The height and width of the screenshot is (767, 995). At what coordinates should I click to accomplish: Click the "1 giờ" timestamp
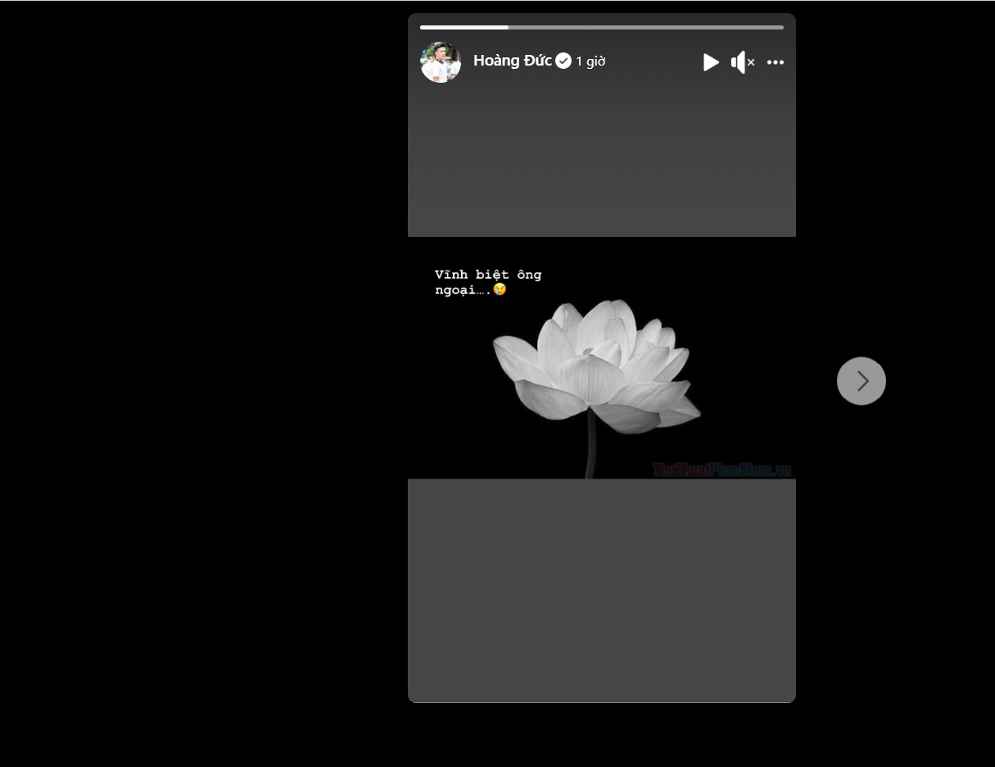click(x=590, y=61)
